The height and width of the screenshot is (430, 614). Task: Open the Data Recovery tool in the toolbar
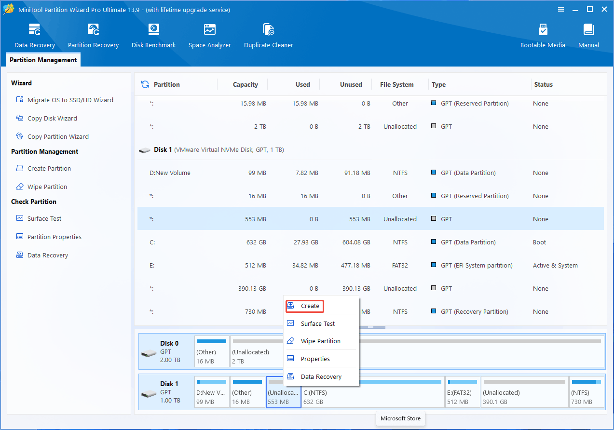35,36
